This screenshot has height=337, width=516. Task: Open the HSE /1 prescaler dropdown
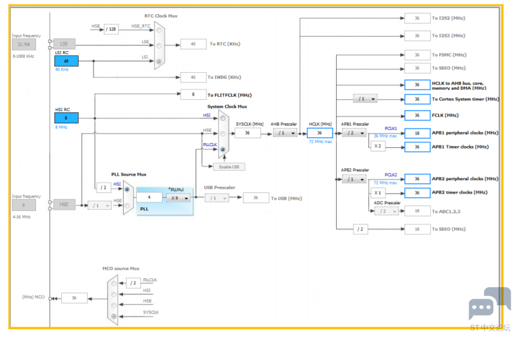pyautogui.click(x=100, y=205)
